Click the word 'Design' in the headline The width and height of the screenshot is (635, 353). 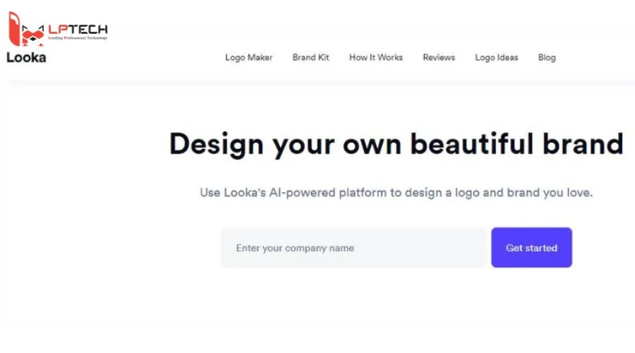tap(217, 144)
